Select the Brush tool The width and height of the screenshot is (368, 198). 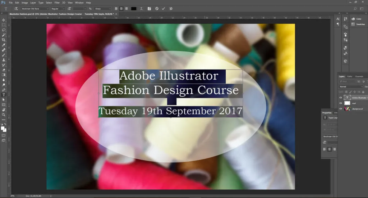pos(4,55)
